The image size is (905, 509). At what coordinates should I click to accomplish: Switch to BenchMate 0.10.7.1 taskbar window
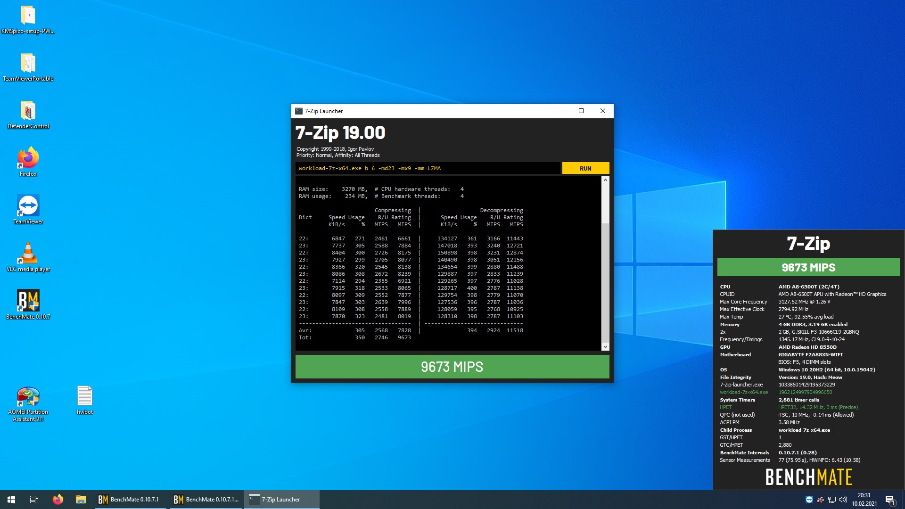(130, 500)
